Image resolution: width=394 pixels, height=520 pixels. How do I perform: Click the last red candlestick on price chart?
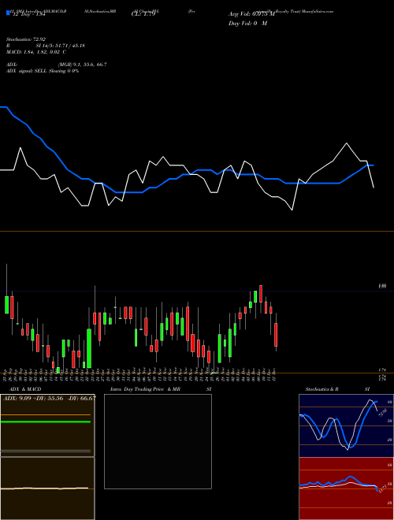[x=276, y=335]
